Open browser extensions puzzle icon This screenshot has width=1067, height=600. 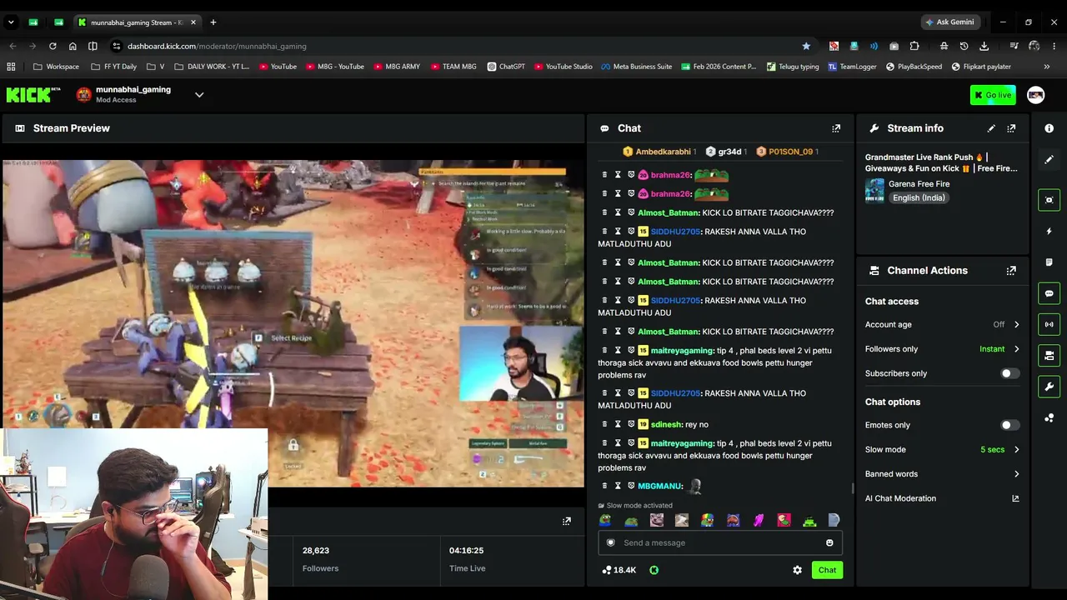914,46
